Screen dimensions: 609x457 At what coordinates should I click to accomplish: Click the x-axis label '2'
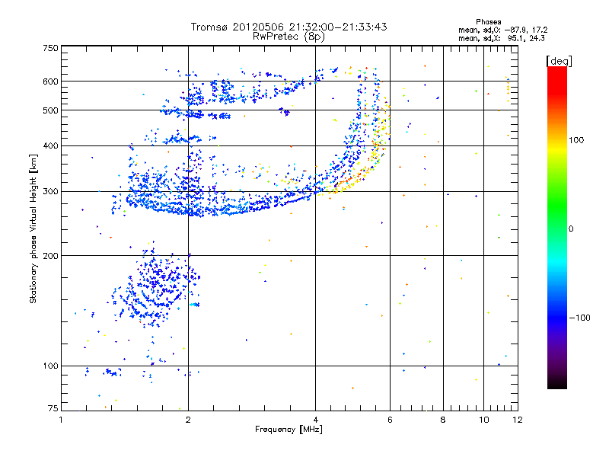pos(188,420)
